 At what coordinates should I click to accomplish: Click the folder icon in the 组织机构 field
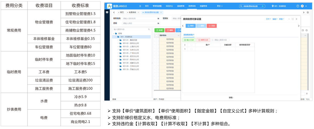(158, 19)
